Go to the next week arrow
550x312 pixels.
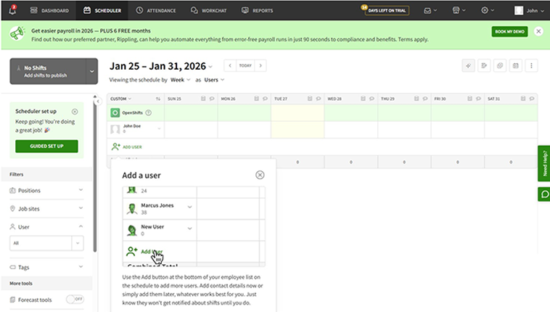(260, 65)
